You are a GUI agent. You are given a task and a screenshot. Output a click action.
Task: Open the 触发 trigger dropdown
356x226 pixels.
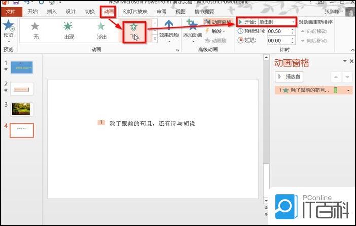point(215,31)
